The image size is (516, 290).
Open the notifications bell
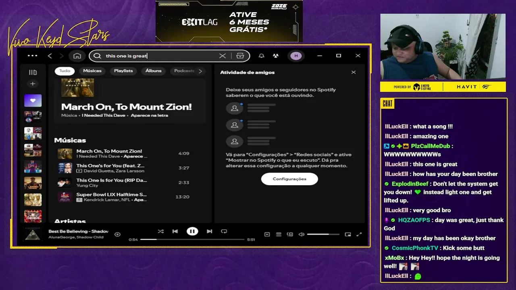(261, 56)
